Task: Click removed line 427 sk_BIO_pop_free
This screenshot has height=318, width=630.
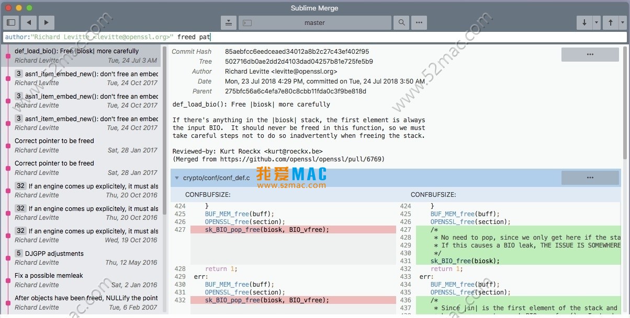Action: coord(293,230)
